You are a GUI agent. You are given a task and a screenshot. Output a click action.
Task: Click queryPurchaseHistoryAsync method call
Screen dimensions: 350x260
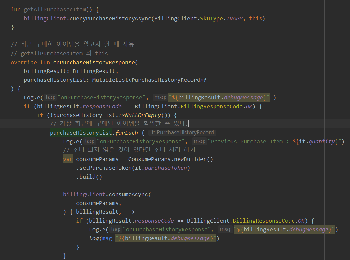[110, 19]
